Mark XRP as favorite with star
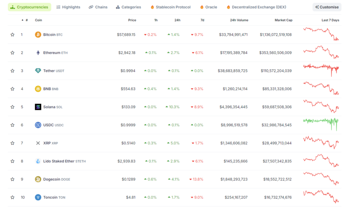Viewport: 358px width, 207px height. (x=12, y=143)
